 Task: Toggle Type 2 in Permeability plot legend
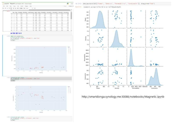[x=69, y=49]
